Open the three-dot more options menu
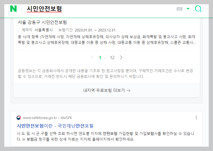213x151 pixels. tap(196, 118)
